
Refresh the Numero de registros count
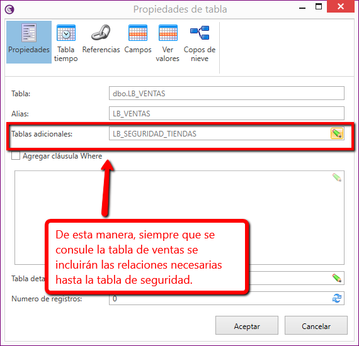point(337,298)
